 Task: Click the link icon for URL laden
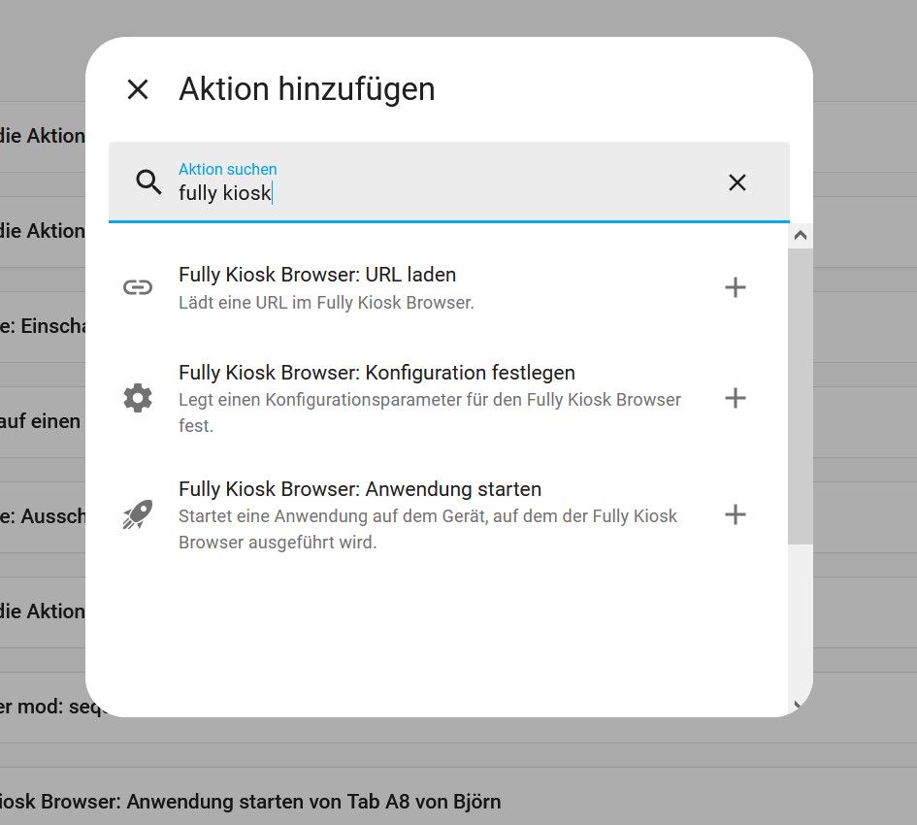(x=138, y=287)
